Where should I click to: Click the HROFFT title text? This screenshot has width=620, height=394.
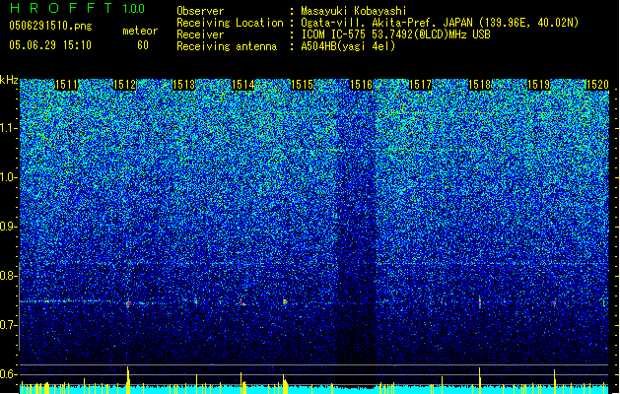(61, 8)
